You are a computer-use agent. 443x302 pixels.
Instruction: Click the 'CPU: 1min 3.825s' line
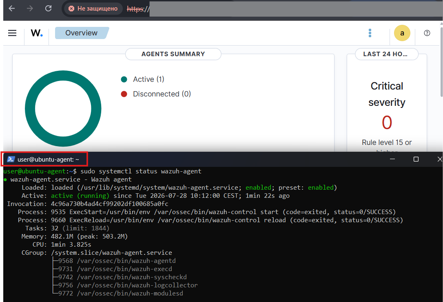(x=62, y=245)
